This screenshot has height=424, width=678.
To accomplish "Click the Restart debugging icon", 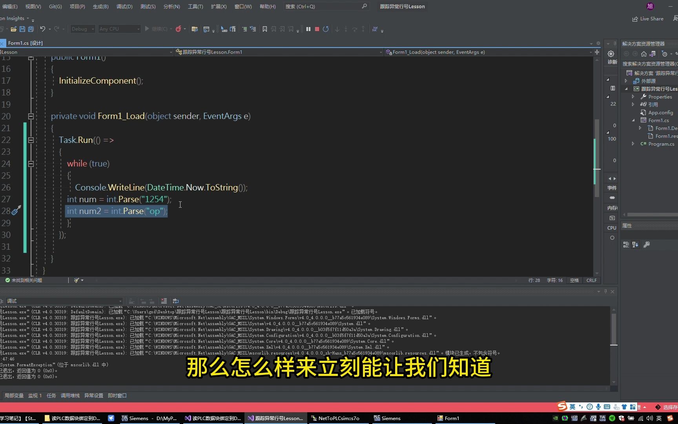I will tap(326, 29).
